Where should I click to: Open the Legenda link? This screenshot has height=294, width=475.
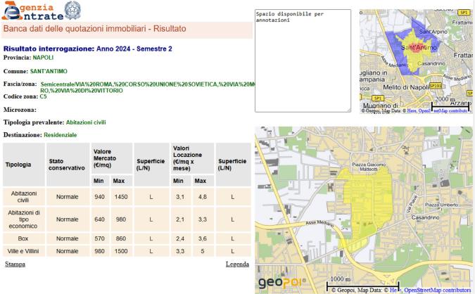tap(236, 264)
